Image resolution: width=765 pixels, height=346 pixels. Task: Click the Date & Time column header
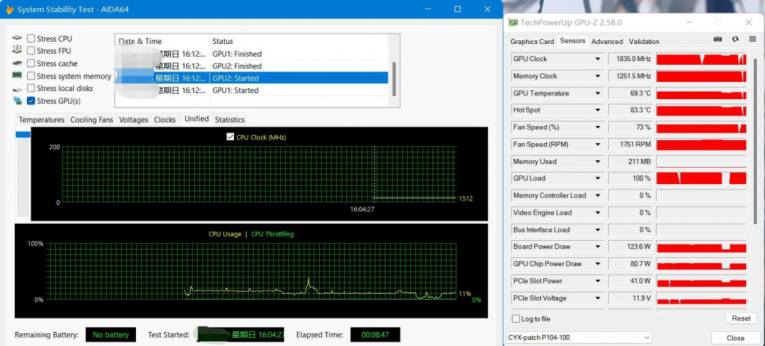click(162, 41)
